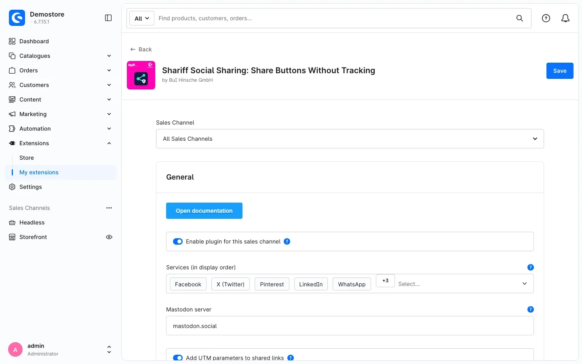The image size is (582, 364).
Task: Open the Store submenu item
Action: point(27,158)
